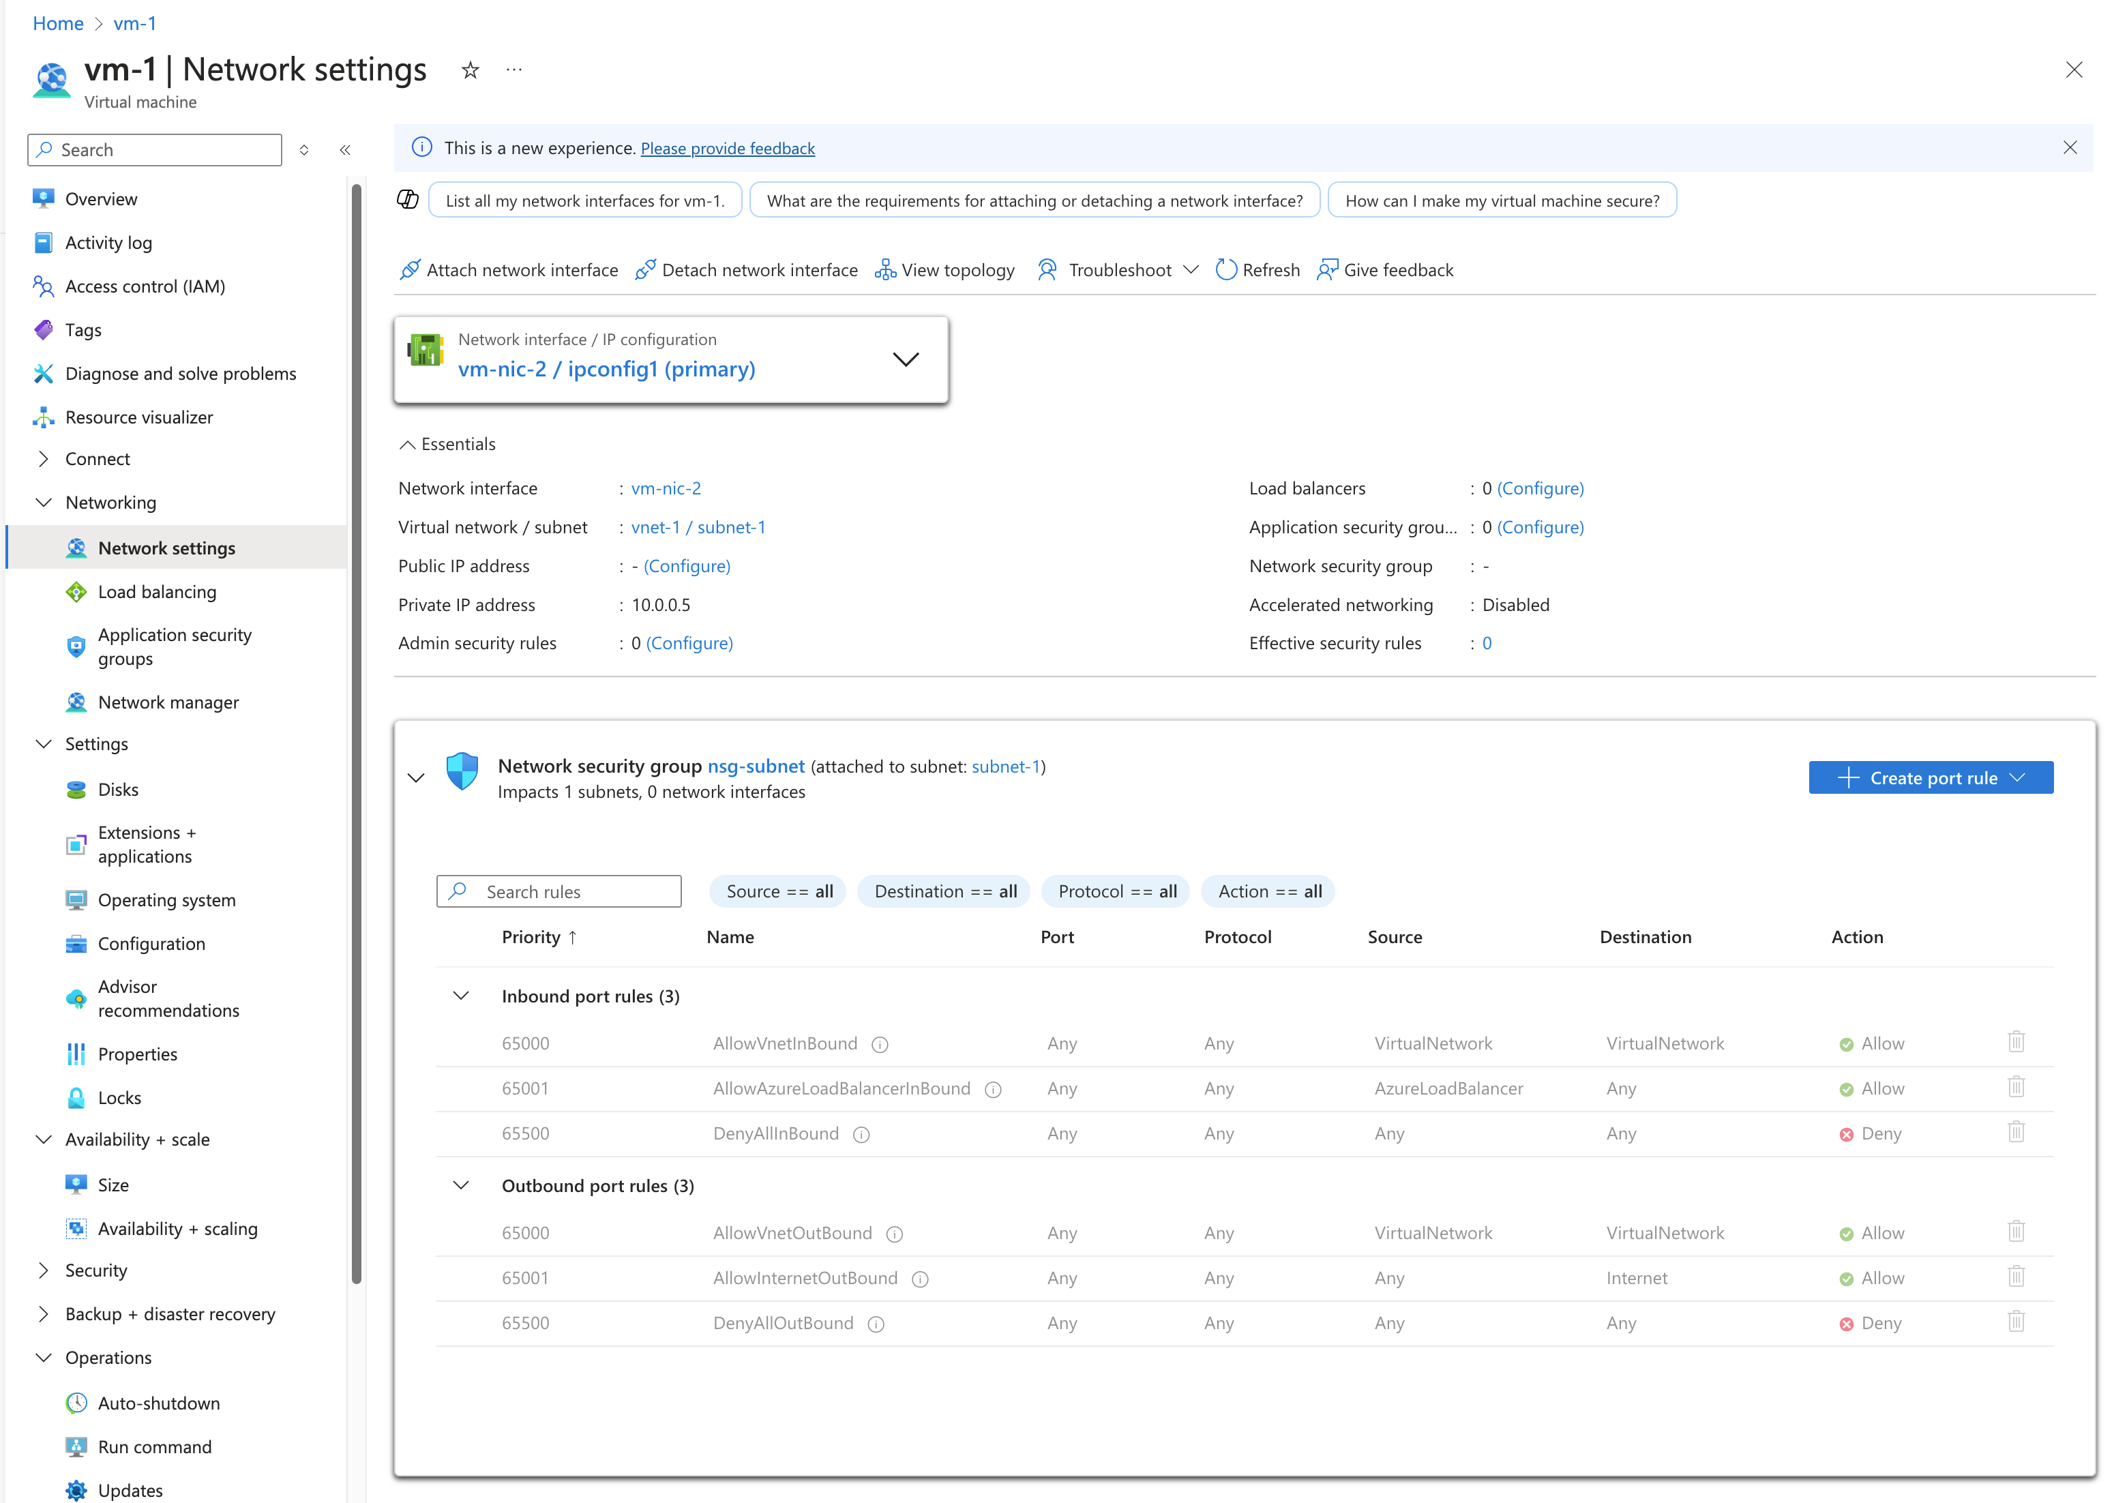Click the Attach network interface icon
The width and height of the screenshot is (2114, 1503).
coord(410,269)
